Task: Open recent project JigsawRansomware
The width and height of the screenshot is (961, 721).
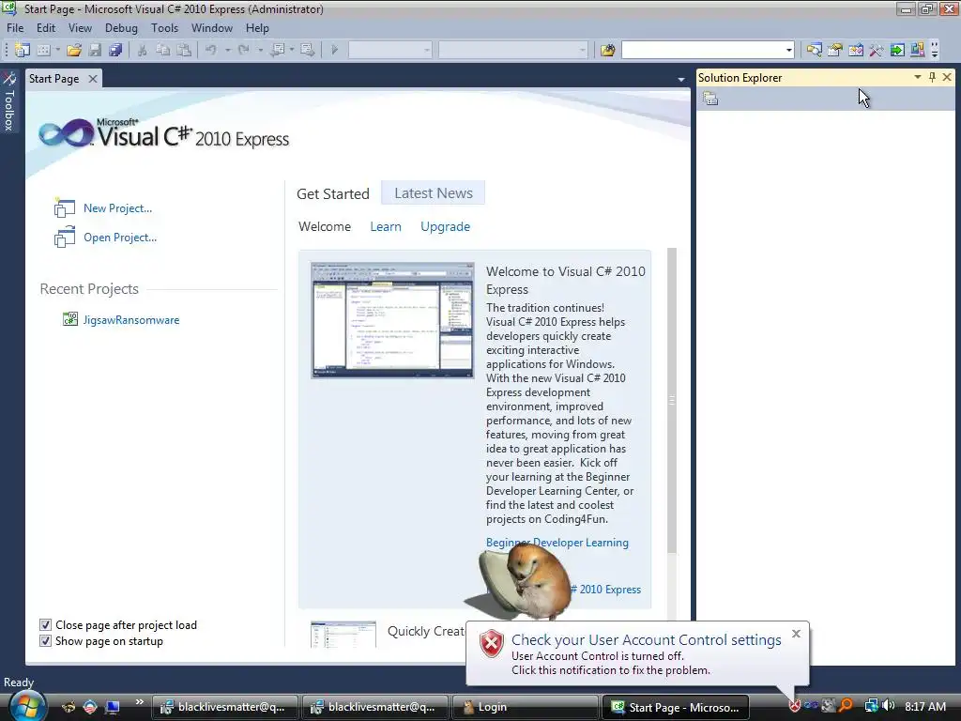Action: tap(131, 320)
